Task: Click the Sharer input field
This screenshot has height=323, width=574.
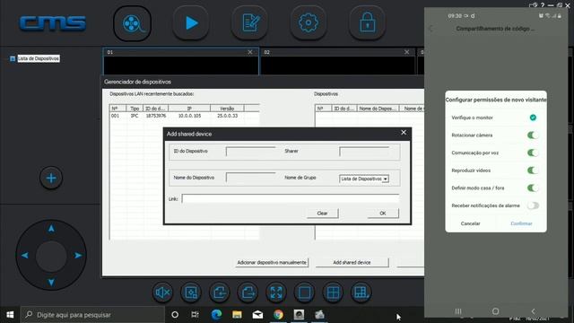Action: tap(364, 152)
